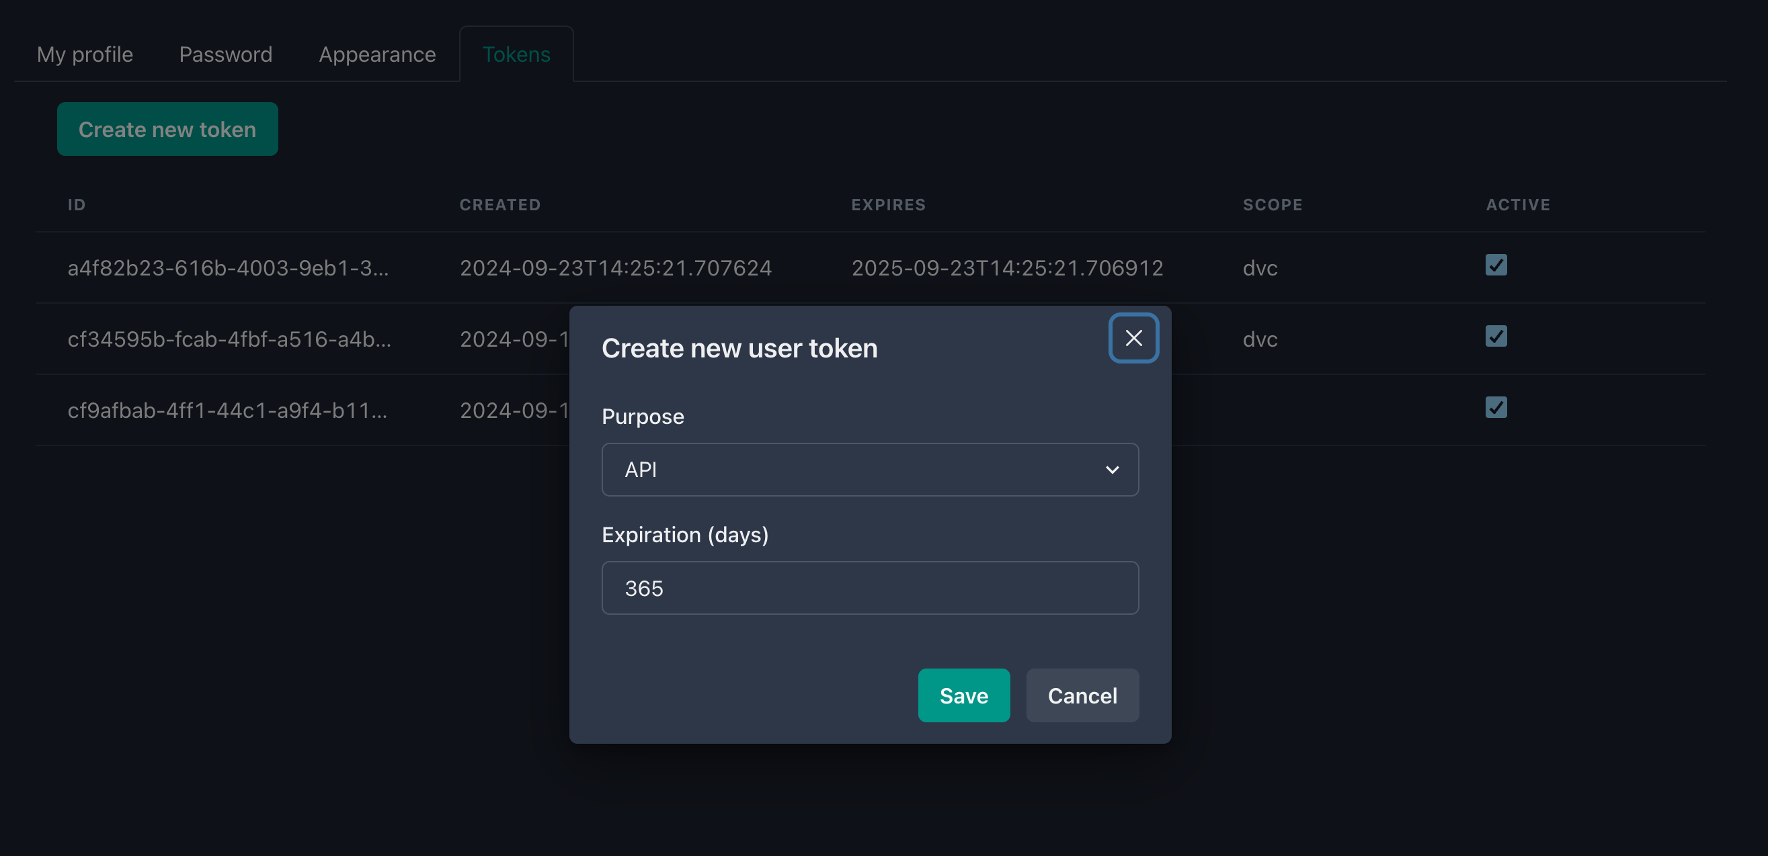
Task: Select the Tokens tab
Action: coord(516,54)
